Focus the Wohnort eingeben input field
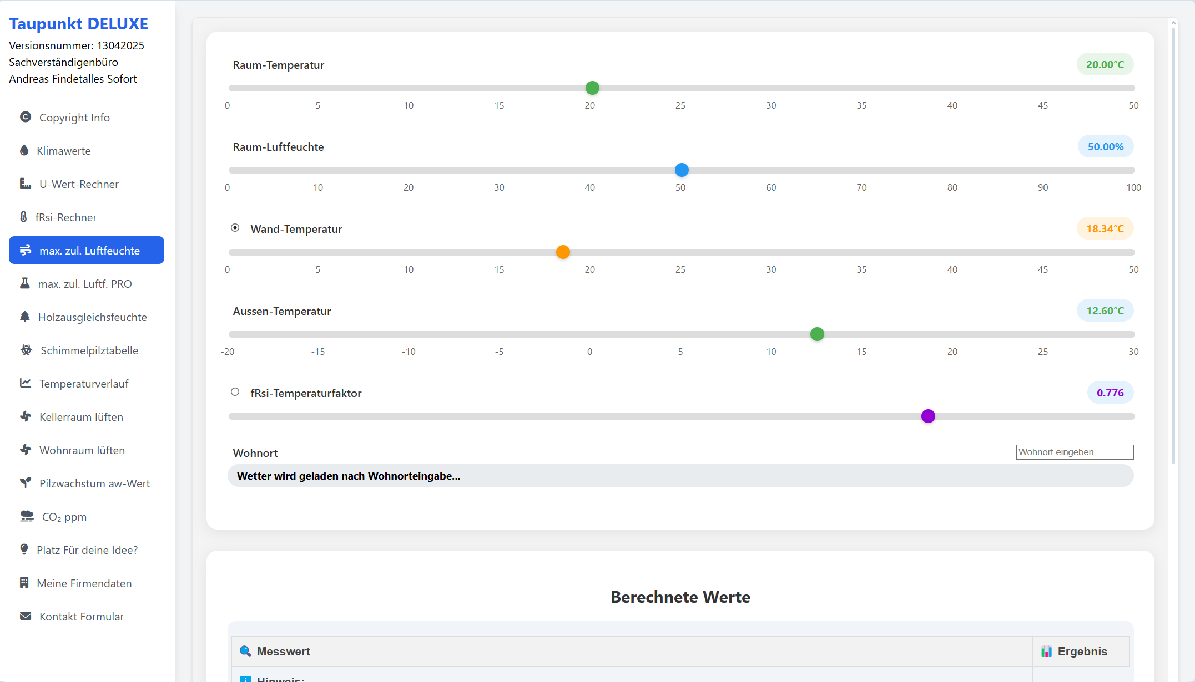Screen dimensions: 1195x682 (1075, 452)
